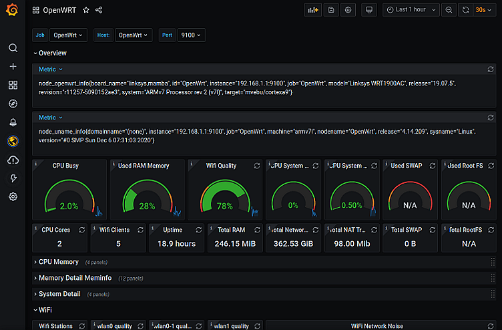Image resolution: width=502 pixels, height=330 pixels.
Task: Refresh the dashboard now
Action: [x=465, y=10]
